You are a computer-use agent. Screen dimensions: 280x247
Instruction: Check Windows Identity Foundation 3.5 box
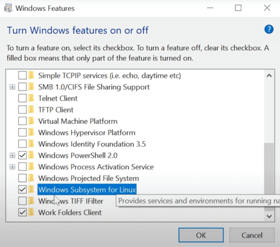click(22, 144)
